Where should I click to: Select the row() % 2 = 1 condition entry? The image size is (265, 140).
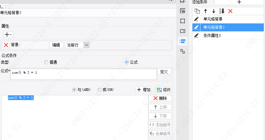click(21, 98)
